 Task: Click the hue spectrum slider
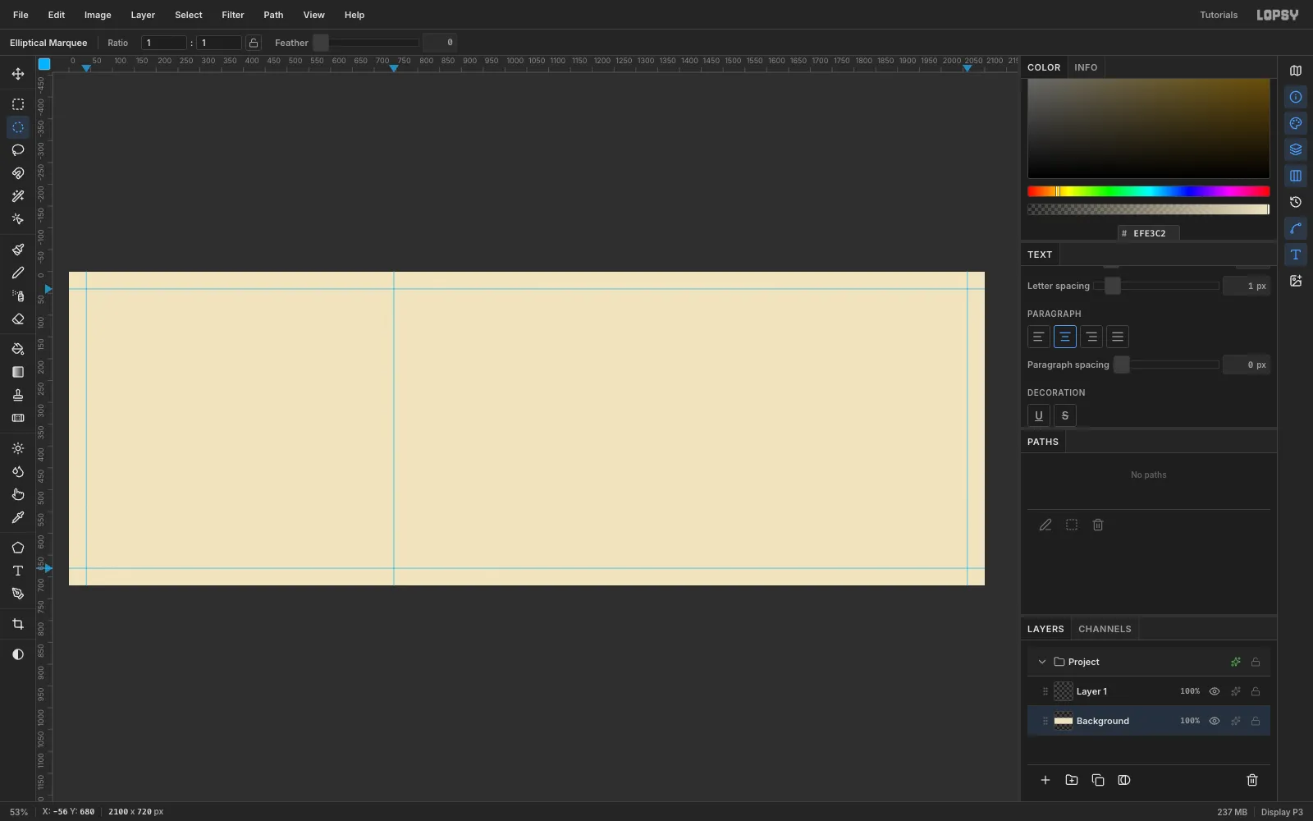[1148, 191]
